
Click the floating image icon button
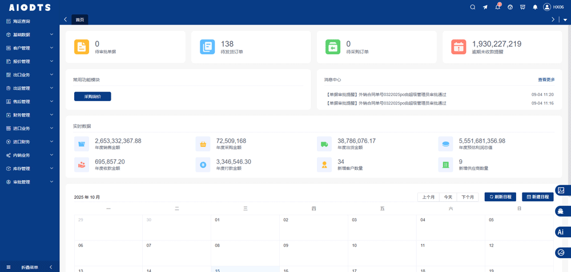click(x=562, y=190)
